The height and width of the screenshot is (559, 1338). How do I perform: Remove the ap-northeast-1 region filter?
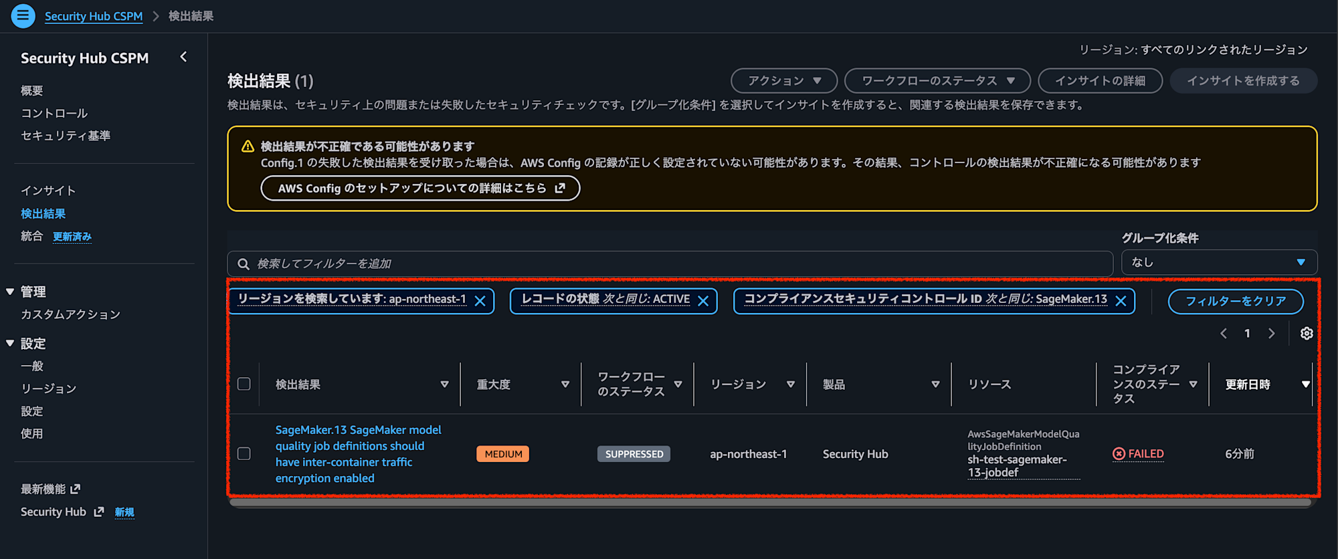click(x=480, y=301)
